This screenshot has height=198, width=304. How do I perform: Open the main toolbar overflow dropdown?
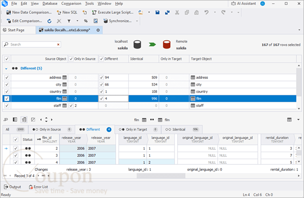click(x=238, y=13)
